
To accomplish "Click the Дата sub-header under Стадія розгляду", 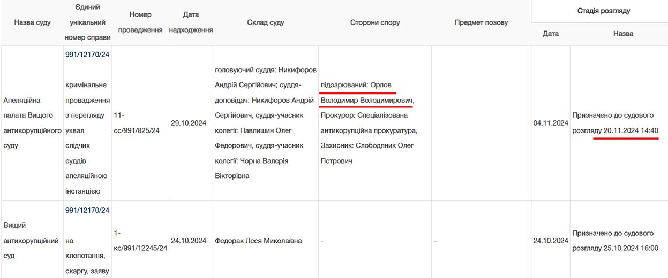I will (x=550, y=34).
